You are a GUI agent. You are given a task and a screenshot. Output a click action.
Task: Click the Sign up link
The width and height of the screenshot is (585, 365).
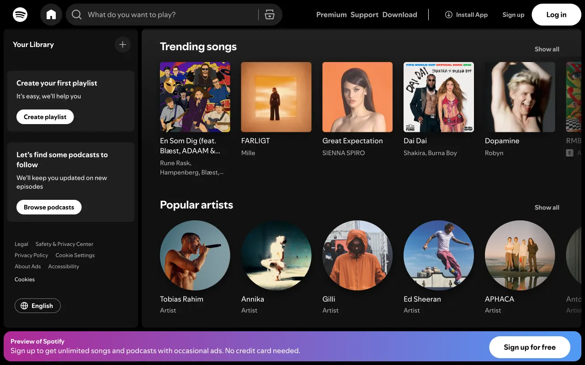[513, 15]
